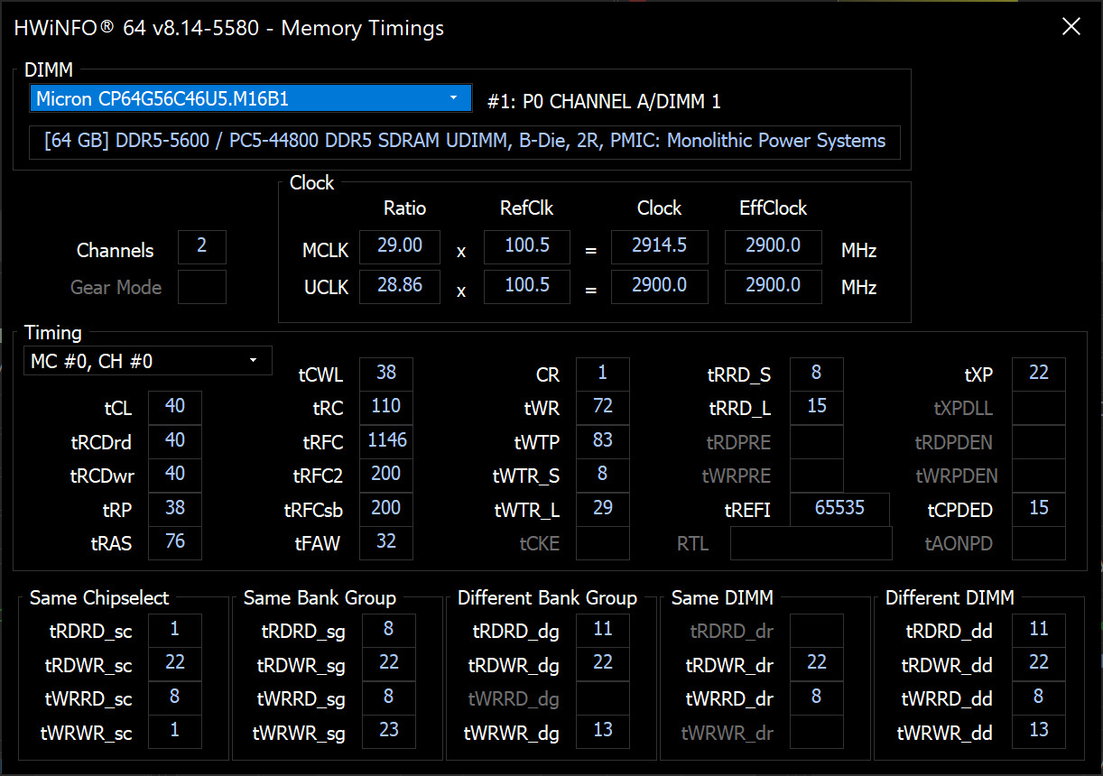Select the Channels value box
Viewport: 1103px width, 776px height.
(x=201, y=246)
